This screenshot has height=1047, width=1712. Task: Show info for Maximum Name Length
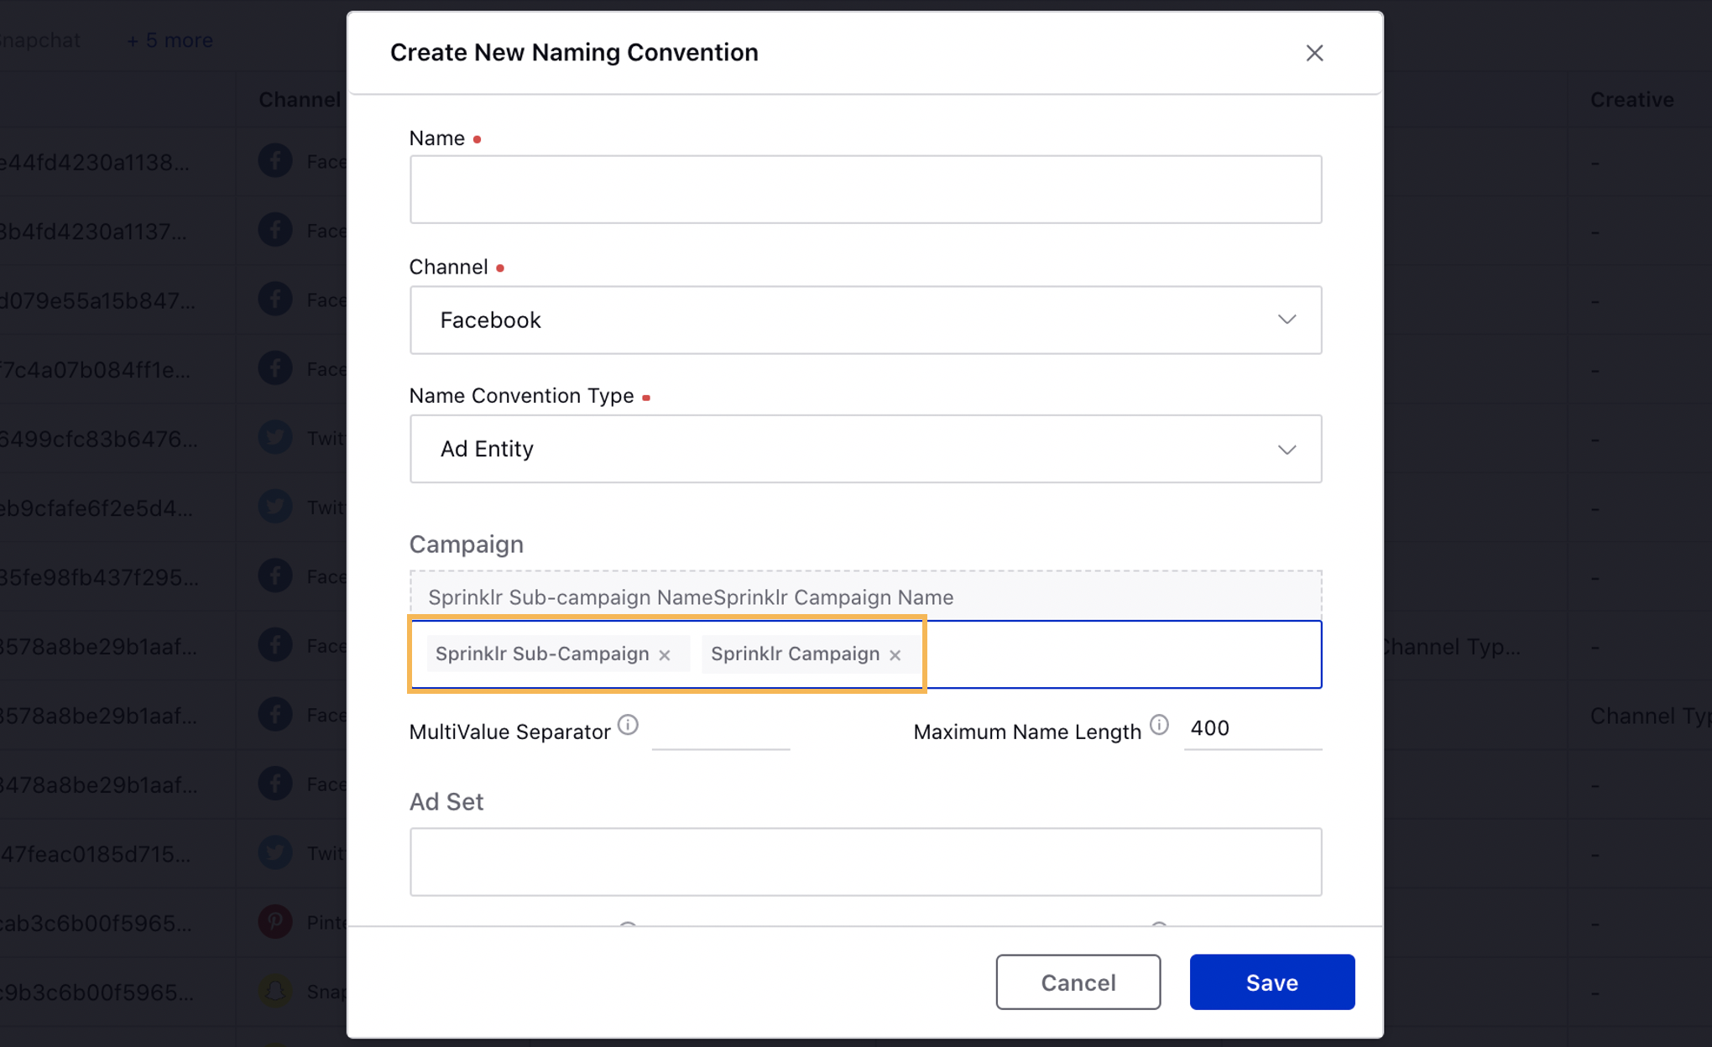(x=1159, y=725)
